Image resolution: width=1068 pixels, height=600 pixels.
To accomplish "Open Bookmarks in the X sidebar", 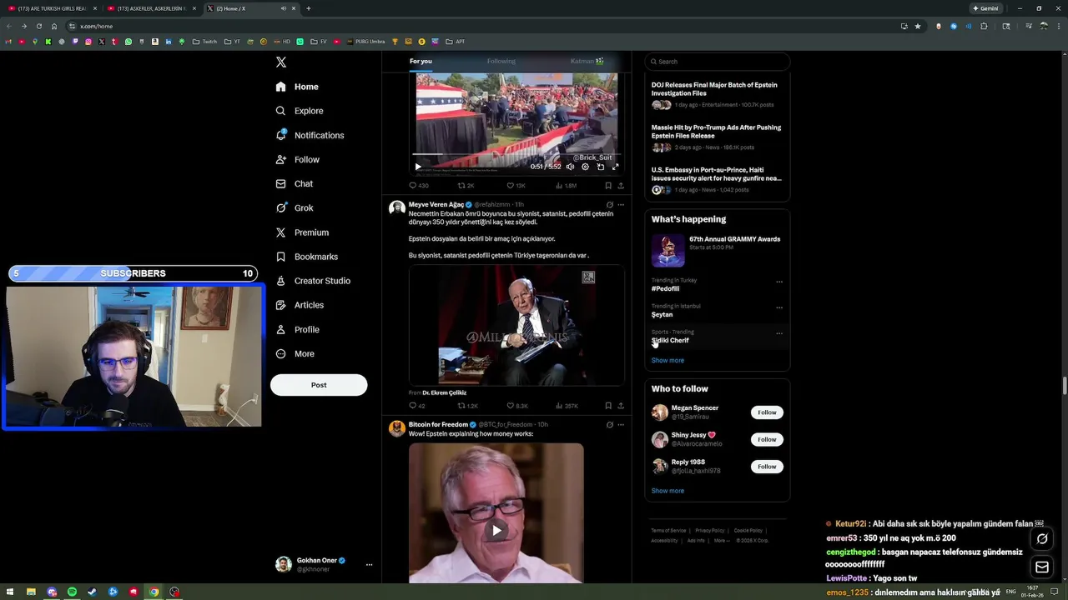I will (306, 257).
